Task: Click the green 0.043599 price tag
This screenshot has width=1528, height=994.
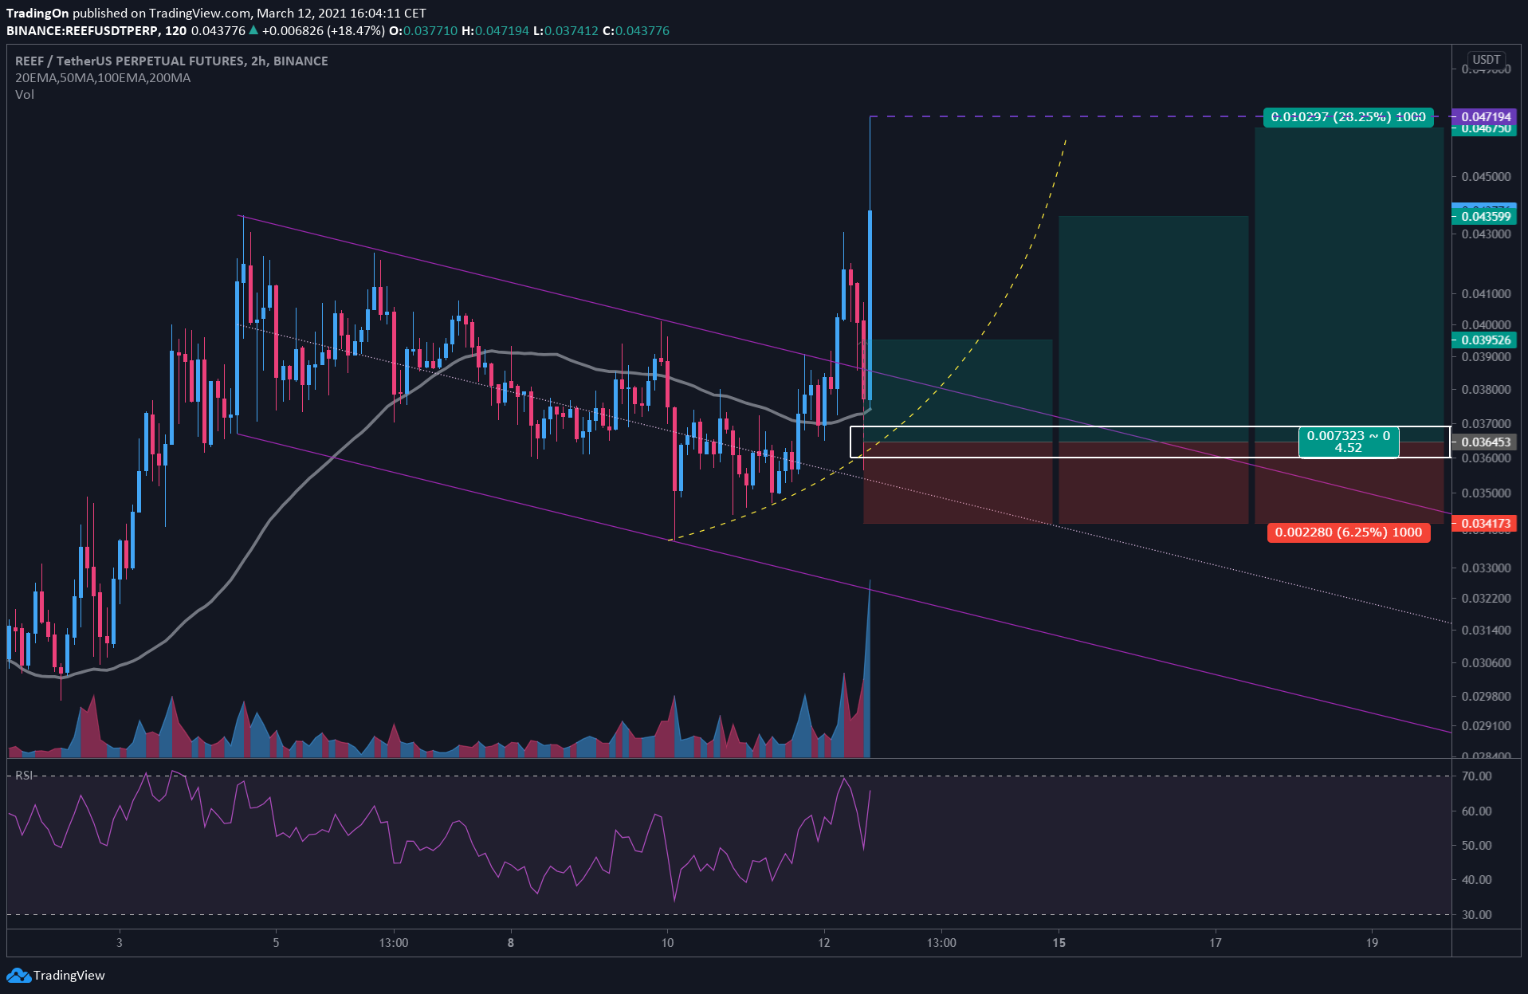Action: [1485, 216]
